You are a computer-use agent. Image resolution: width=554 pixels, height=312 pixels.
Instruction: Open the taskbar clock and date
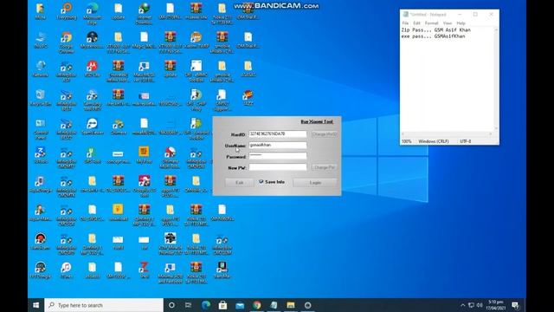pyautogui.click(x=496, y=305)
